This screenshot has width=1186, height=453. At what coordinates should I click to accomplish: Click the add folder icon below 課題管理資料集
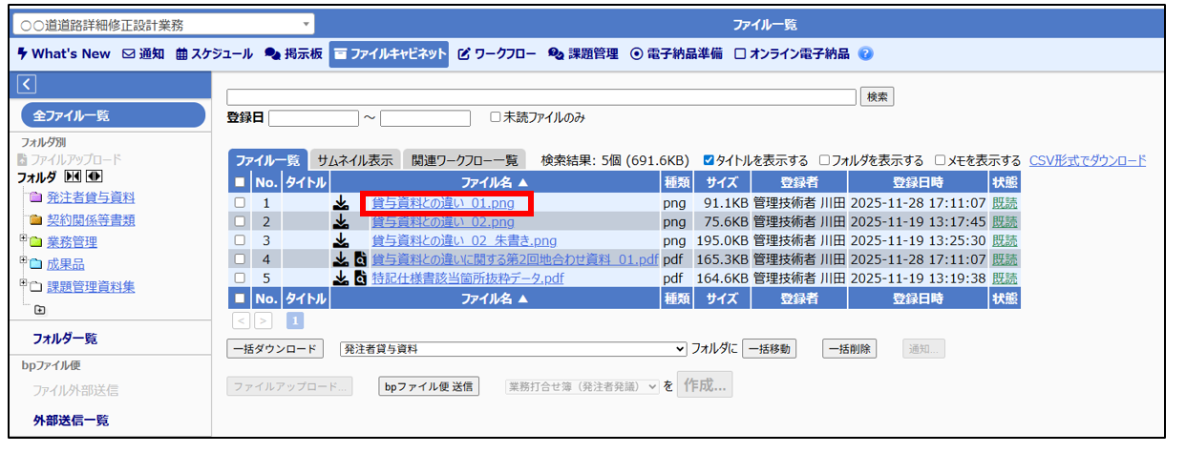coord(39,310)
